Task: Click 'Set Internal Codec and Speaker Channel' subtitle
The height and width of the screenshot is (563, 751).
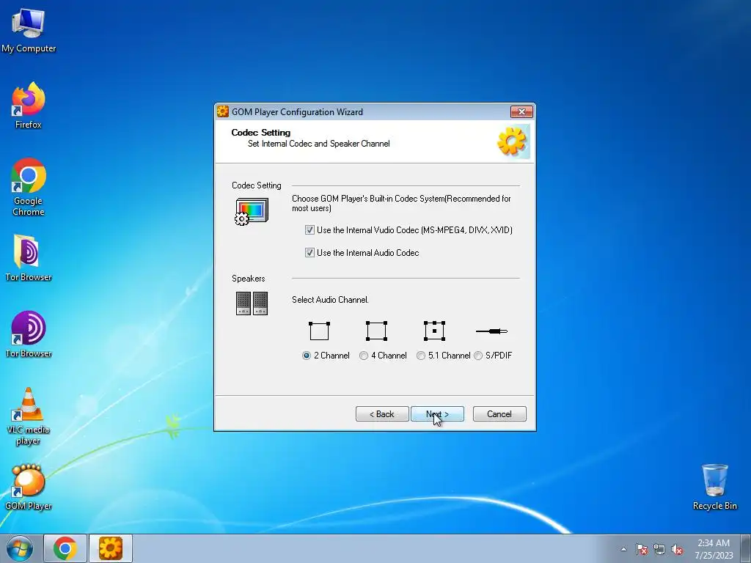Action: [318, 144]
